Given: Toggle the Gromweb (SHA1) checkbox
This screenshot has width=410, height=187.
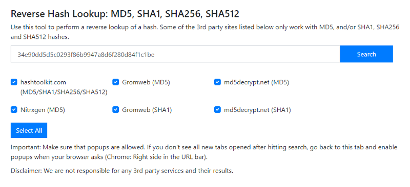Looking at the screenshot, I should coord(116,110).
